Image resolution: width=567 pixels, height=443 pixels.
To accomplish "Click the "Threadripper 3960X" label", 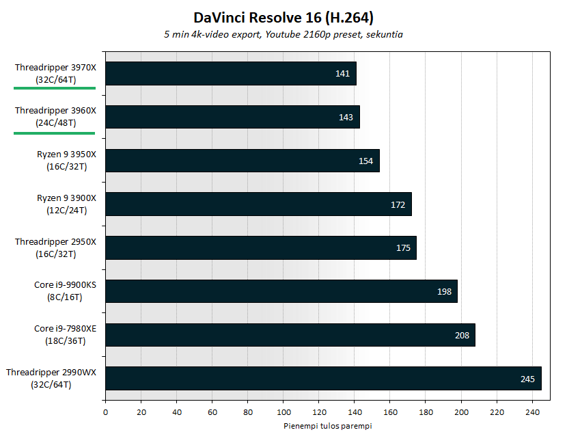I will tap(56, 110).
